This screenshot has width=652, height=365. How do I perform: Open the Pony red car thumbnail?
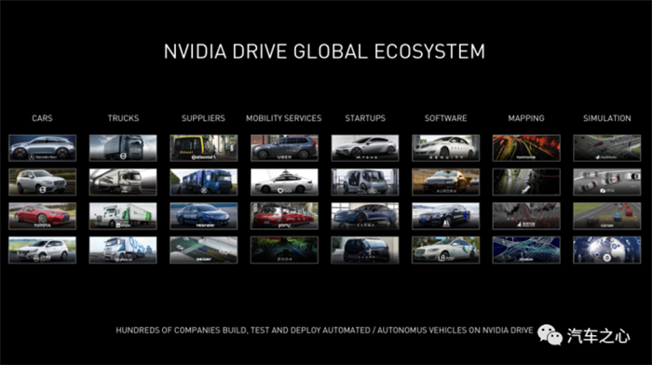(x=284, y=216)
